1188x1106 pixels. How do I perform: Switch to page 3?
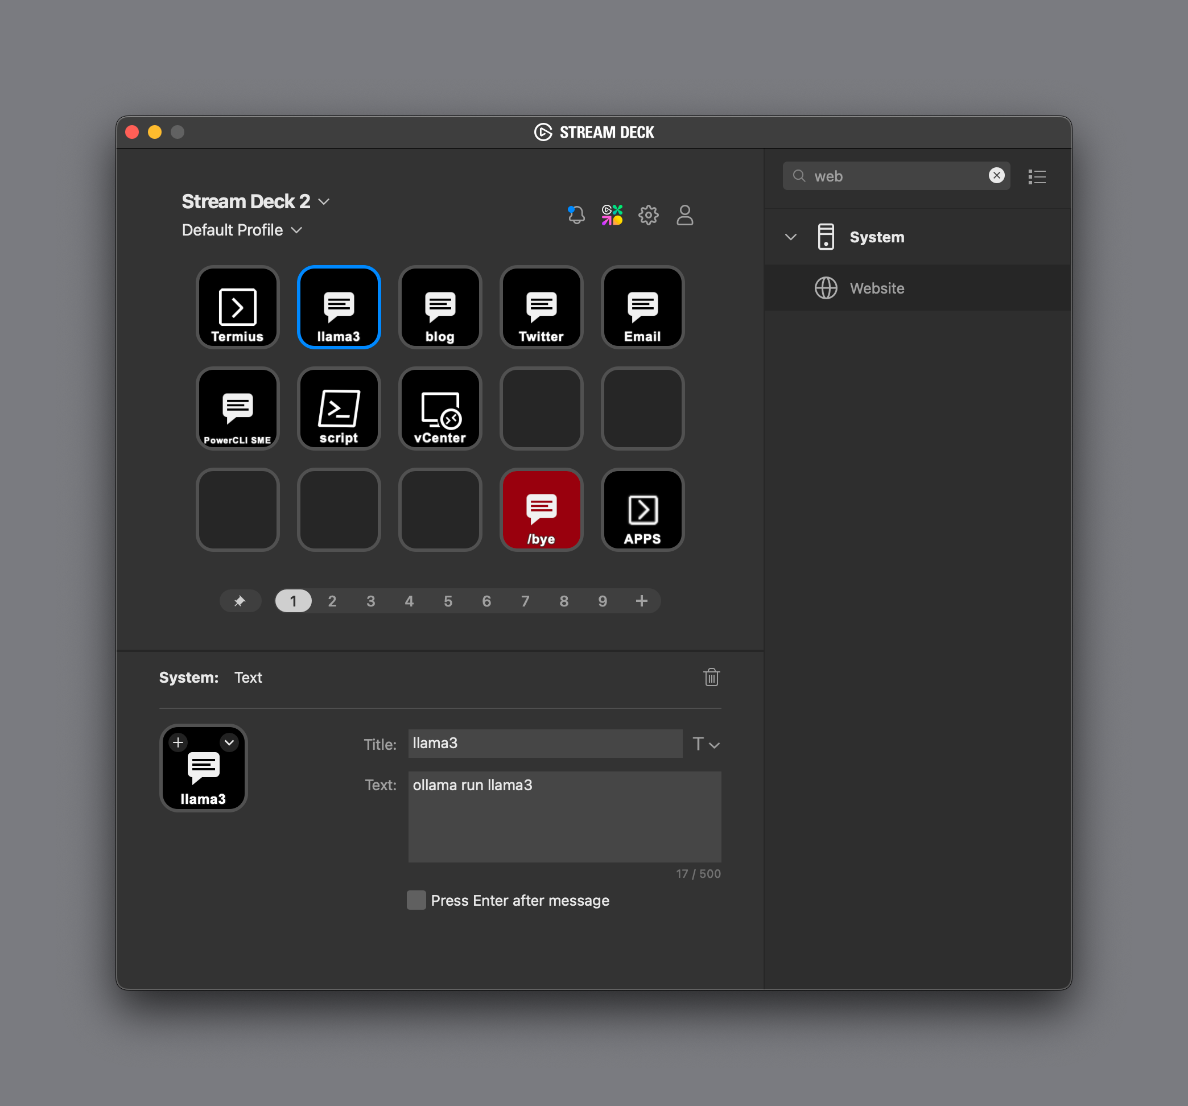coord(370,601)
